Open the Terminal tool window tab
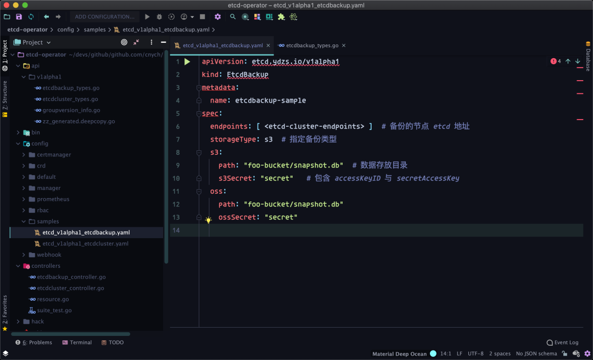 click(x=77, y=342)
